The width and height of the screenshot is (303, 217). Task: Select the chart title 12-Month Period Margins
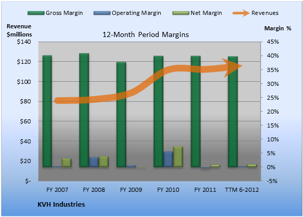point(146,35)
